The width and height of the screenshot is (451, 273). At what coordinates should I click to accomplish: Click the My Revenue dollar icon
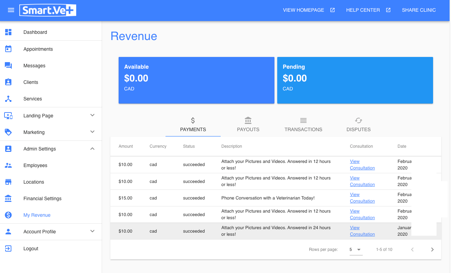coord(8,215)
